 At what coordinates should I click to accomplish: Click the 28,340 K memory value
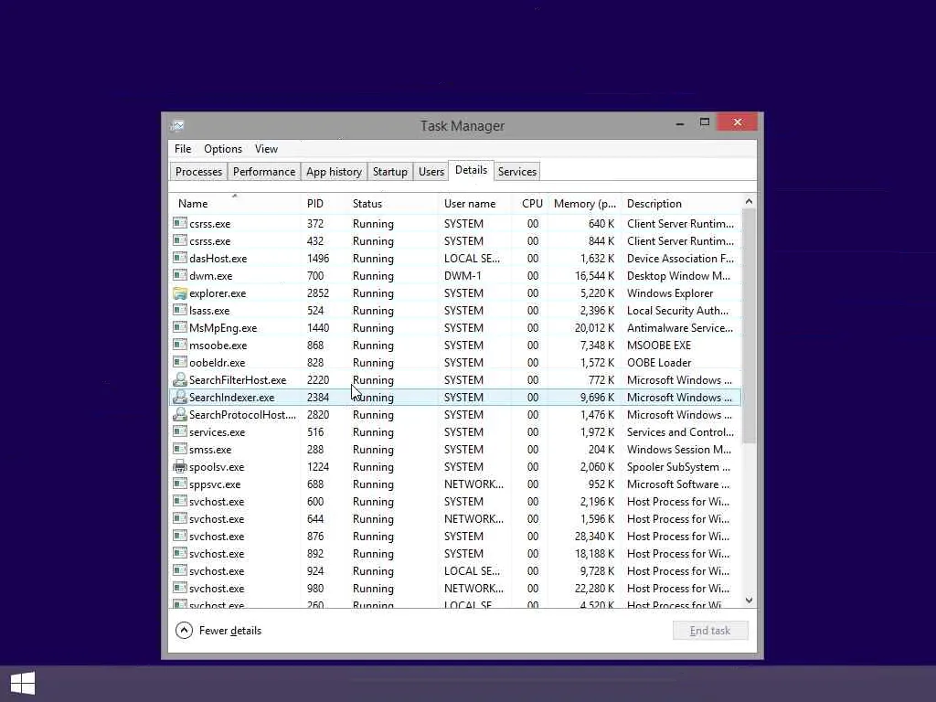pyautogui.click(x=594, y=536)
